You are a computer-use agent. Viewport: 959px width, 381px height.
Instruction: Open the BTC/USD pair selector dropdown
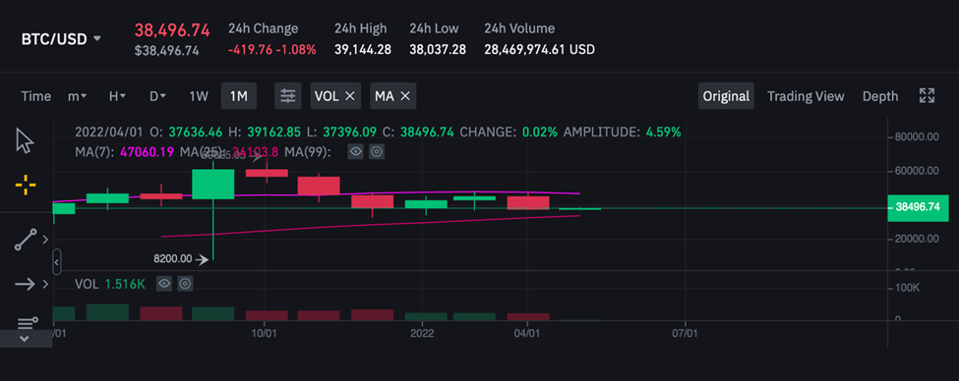62,39
